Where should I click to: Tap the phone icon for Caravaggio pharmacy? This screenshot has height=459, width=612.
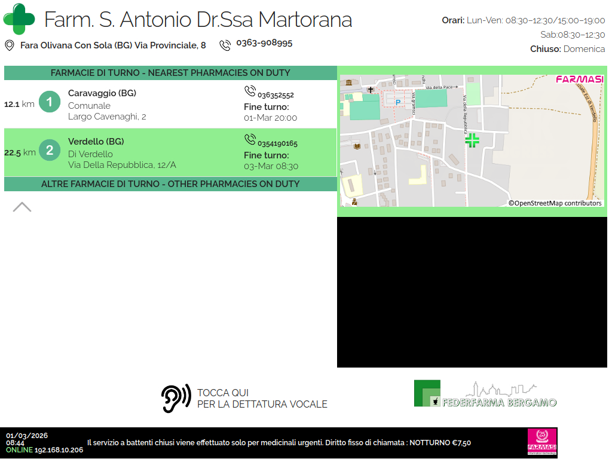point(250,91)
